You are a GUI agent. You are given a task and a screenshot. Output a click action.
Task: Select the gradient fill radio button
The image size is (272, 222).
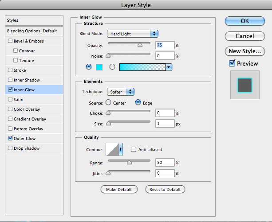(112, 67)
